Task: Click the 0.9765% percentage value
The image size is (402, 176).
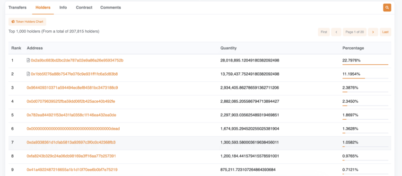Action: 350,156
